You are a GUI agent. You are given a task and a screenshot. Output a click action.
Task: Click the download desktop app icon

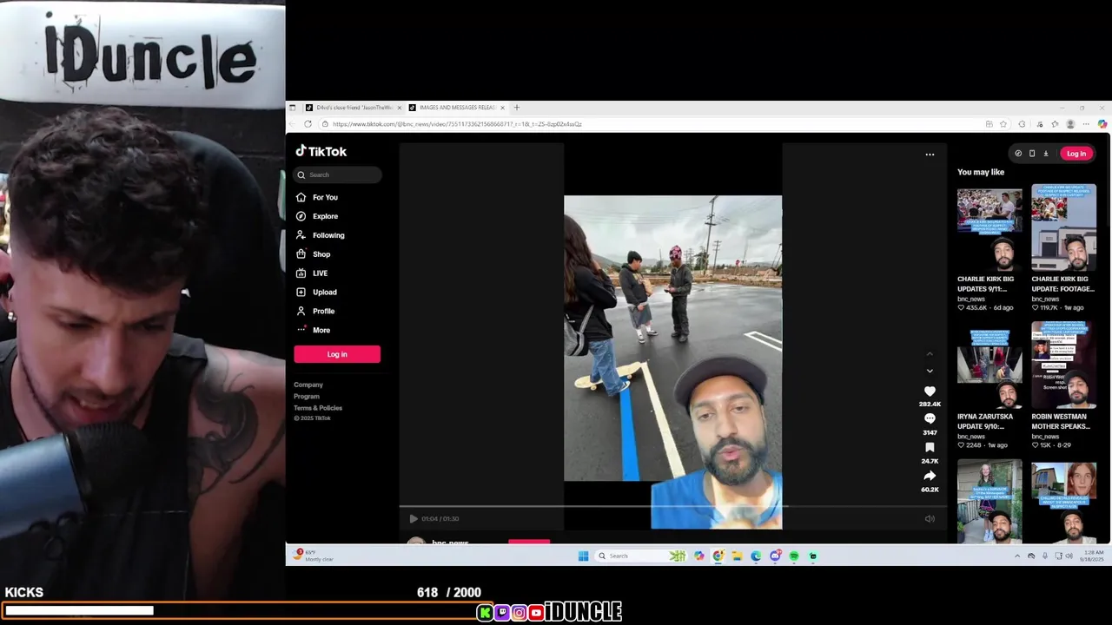[x=1046, y=154]
